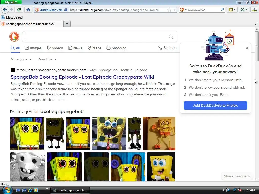
Task: Click the 1:25 AM system clock
Action: [x=249, y=190]
